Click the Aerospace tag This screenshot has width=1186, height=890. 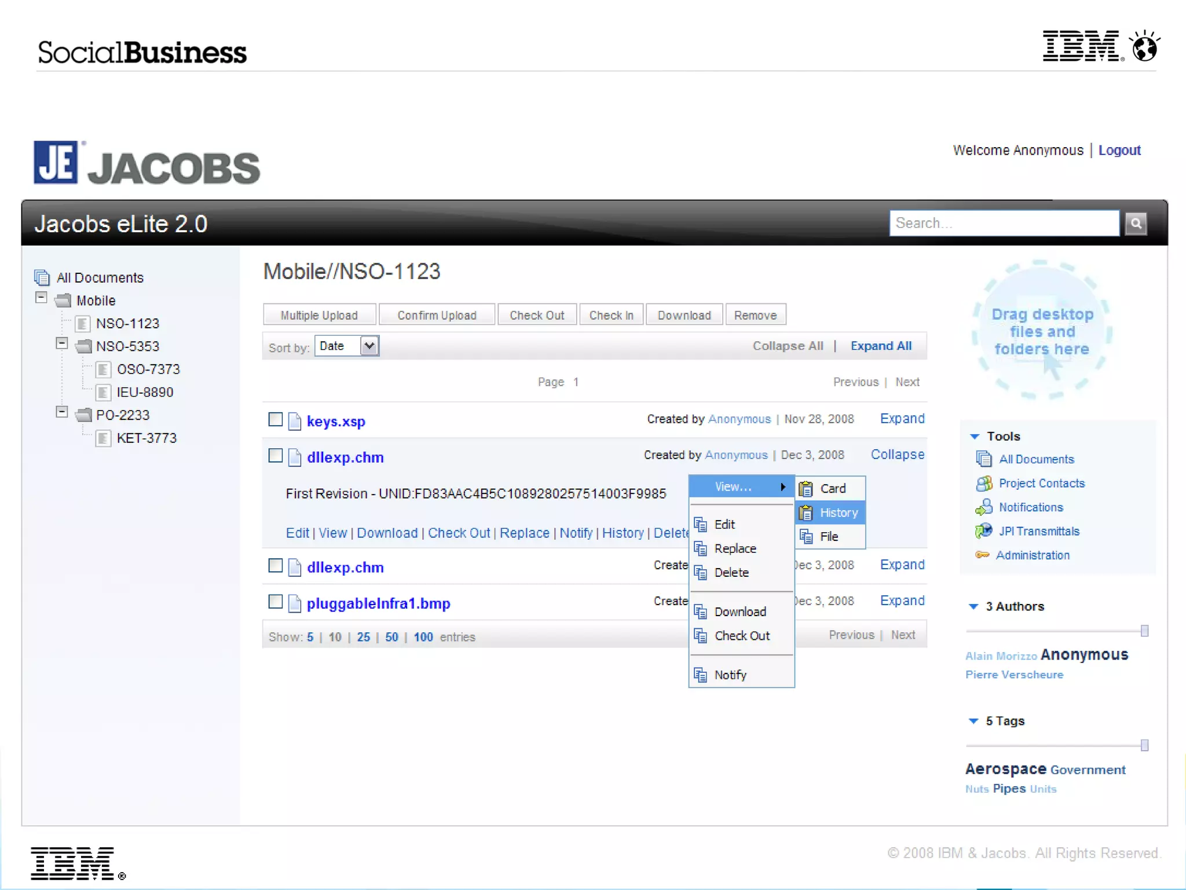click(x=1005, y=769)
